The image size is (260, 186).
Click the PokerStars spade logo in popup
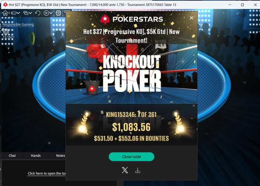(x=105, y=19)
